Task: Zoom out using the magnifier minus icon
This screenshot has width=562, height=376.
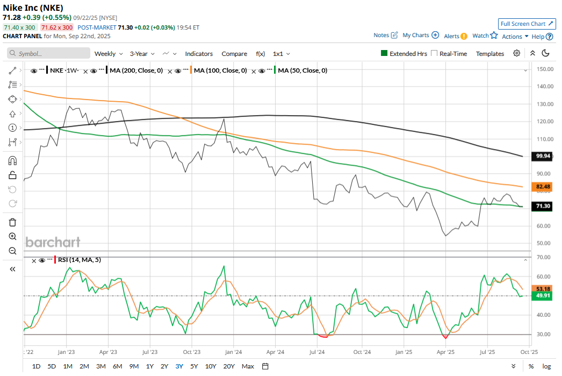Action: pyautogui.click(x=12, y=251)
